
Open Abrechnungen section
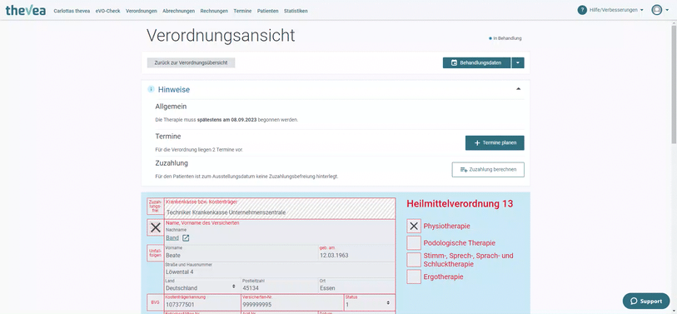click(178, 11)
